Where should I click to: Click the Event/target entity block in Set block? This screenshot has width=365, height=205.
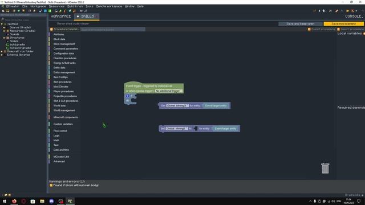(226, 129)
